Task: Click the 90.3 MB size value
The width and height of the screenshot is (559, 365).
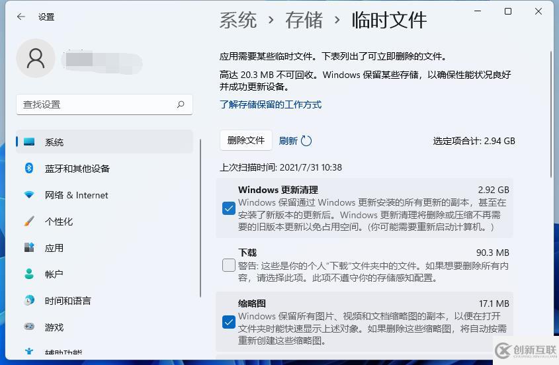Action: click(x=493, y=253)
